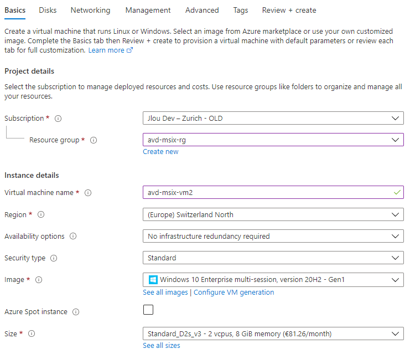The image size is (410, 354).
Task: Open the Region dropdown Switzerland North
Action: click(273, 215)
